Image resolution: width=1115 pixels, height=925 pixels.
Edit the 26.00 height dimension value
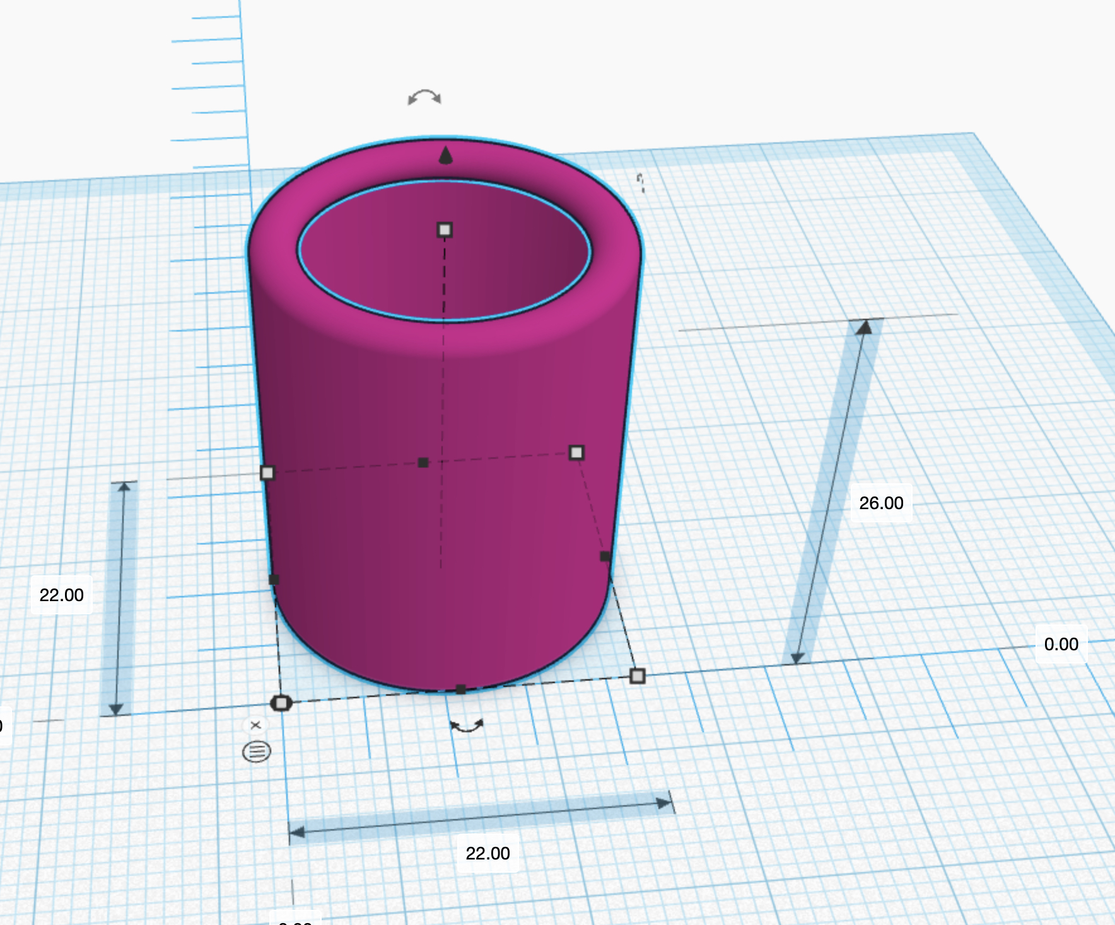tap(881, 503)
